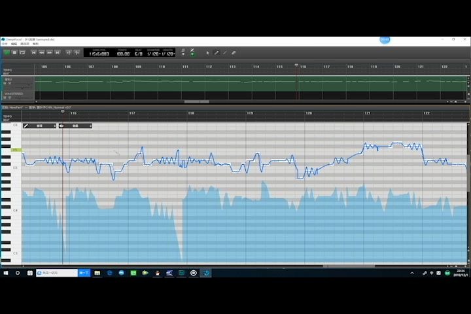Open Microsoft Edge from the taskbar

(109, 273)
